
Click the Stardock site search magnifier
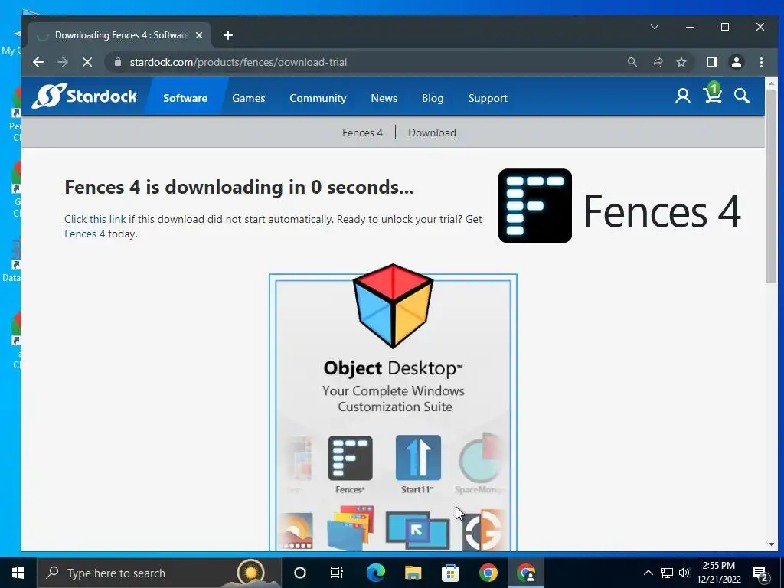pos(741,96)
